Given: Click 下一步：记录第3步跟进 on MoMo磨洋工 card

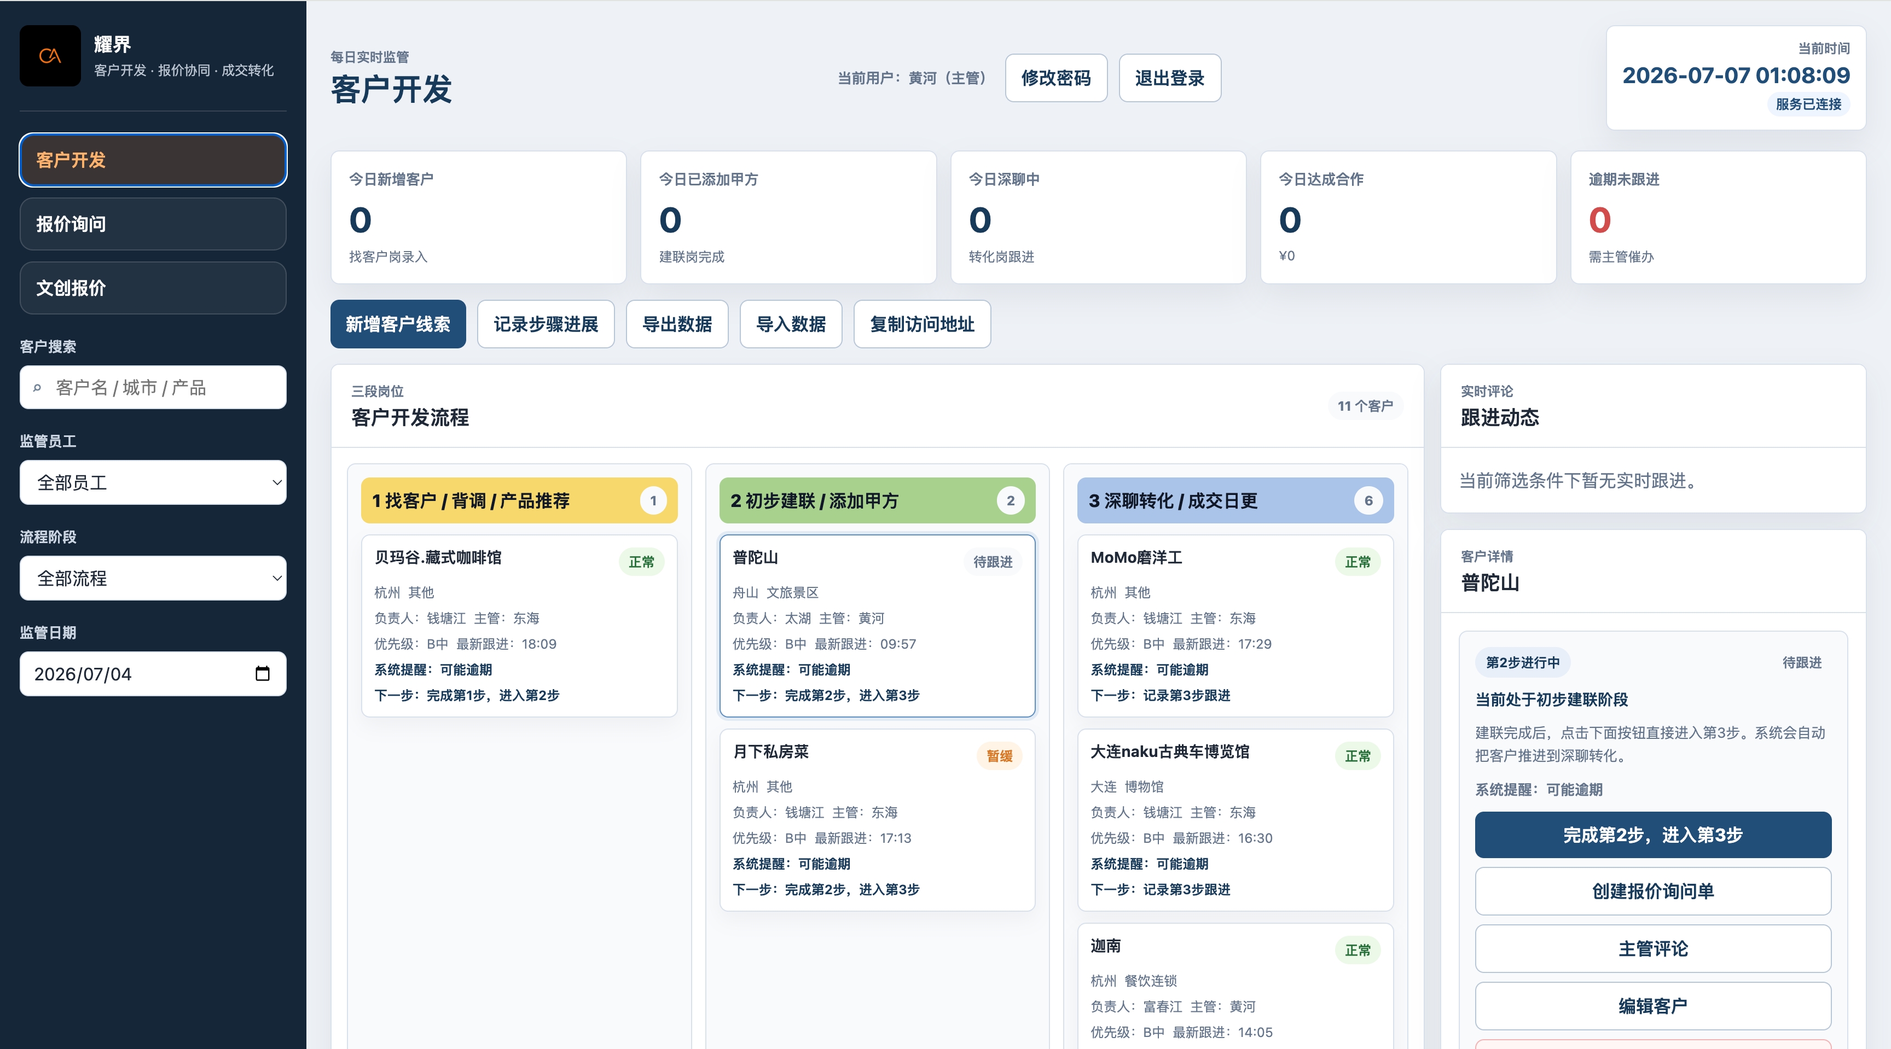Looking at the screenshot, I should [x=1160, y=695].
